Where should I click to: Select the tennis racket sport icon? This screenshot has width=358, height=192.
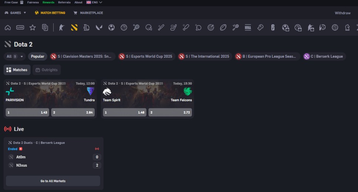click(x=136, y=28)
